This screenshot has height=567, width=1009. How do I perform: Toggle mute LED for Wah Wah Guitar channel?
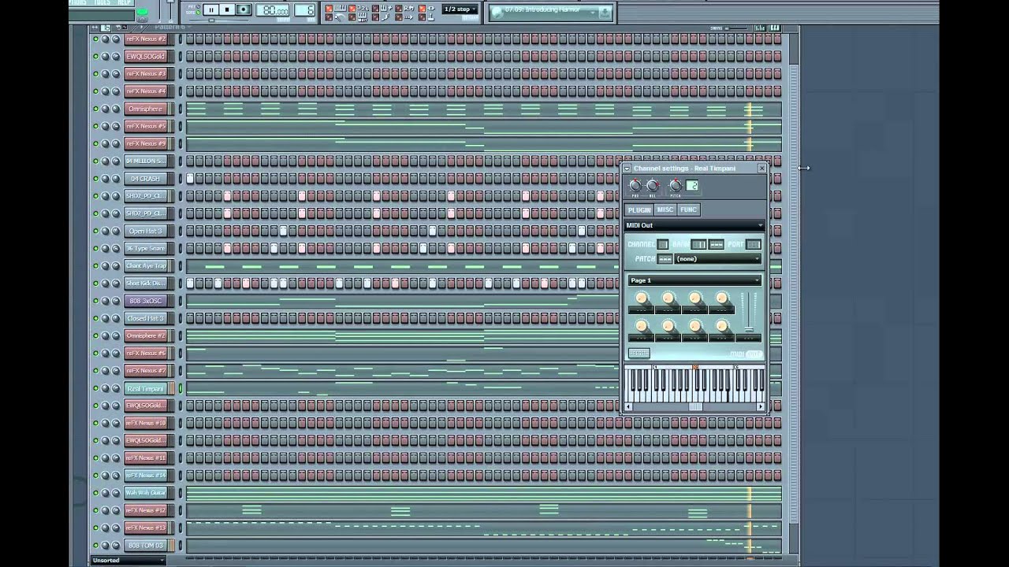[96, 493]
